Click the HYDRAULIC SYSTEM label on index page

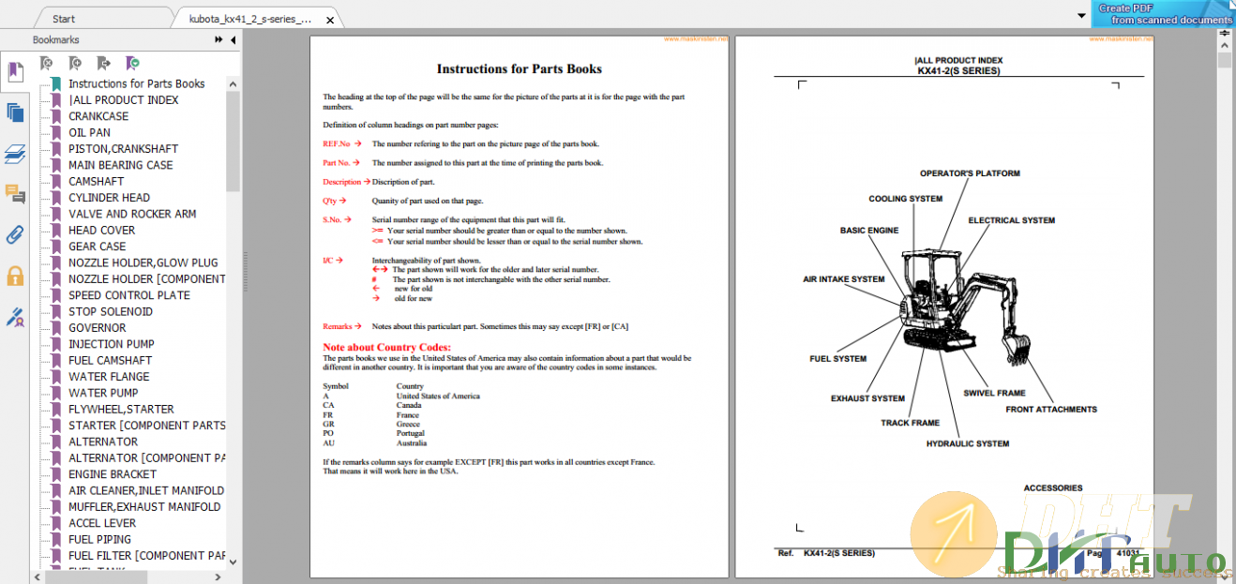tap(968, 443)
